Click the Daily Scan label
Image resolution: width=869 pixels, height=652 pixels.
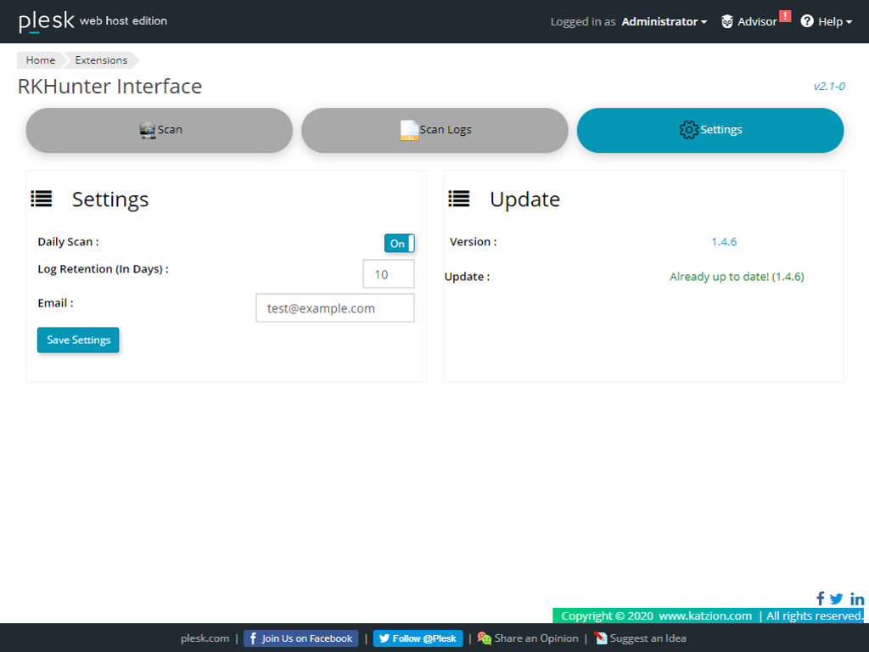pos(68,242)
